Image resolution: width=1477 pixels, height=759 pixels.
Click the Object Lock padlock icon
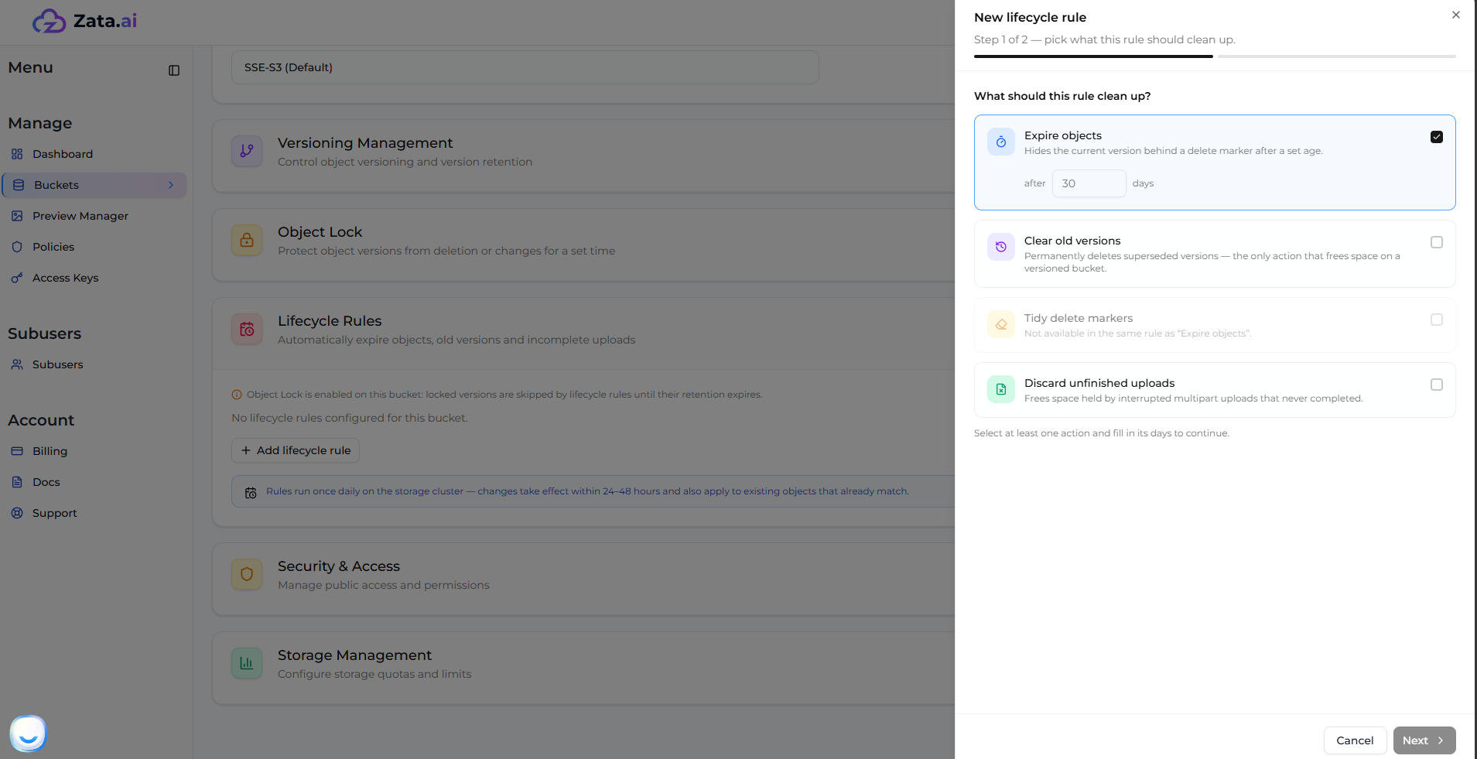pyautogui.click(x=247, y=240)
